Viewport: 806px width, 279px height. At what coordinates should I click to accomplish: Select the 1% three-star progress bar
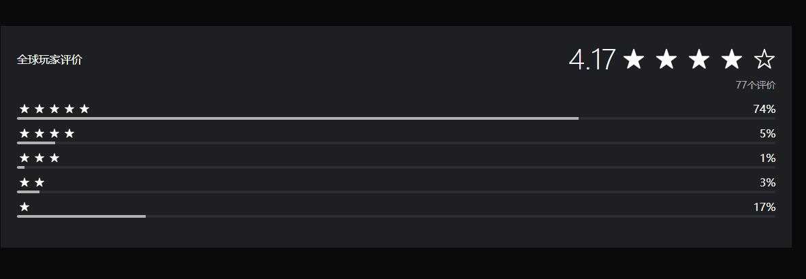click(396, 167)
